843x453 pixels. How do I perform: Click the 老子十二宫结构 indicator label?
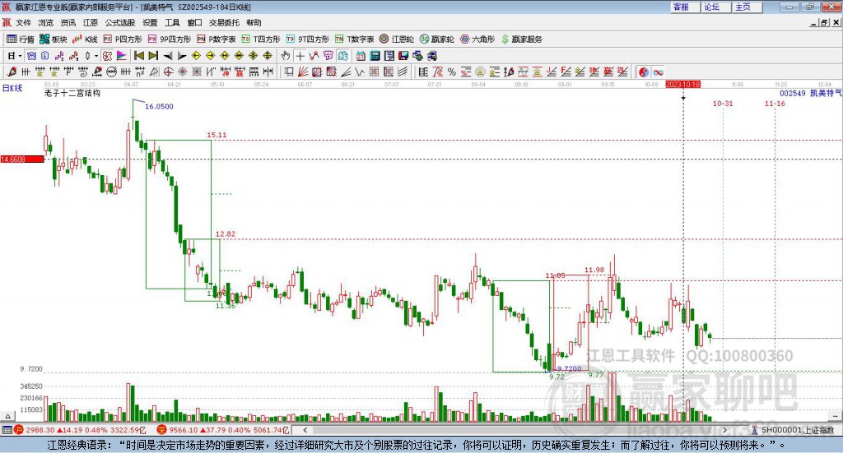pyautogui.click(x=72, y=94)
